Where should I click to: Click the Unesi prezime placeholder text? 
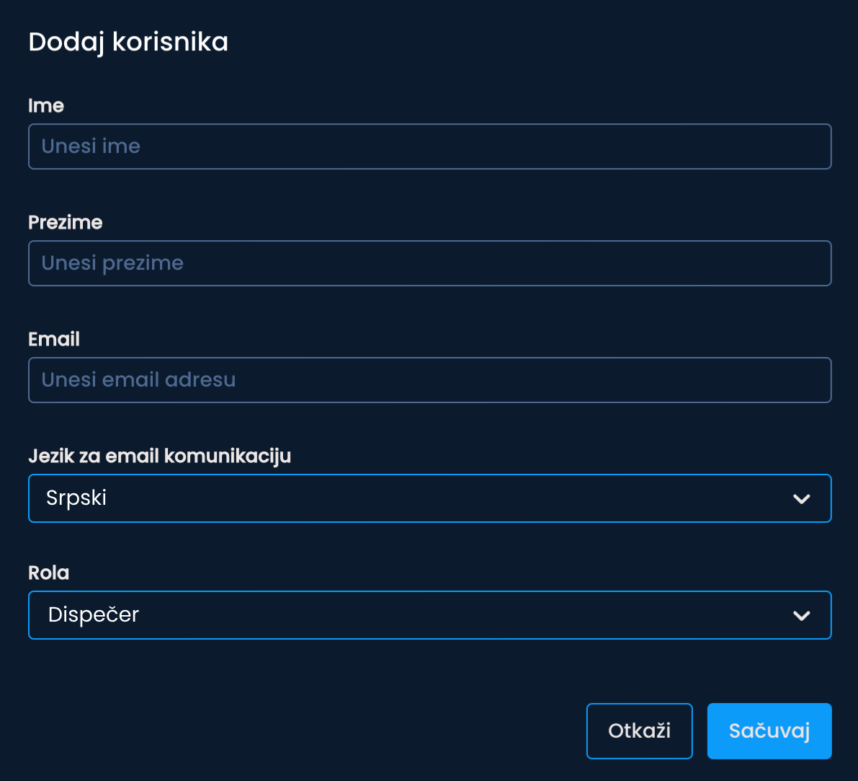112,263
